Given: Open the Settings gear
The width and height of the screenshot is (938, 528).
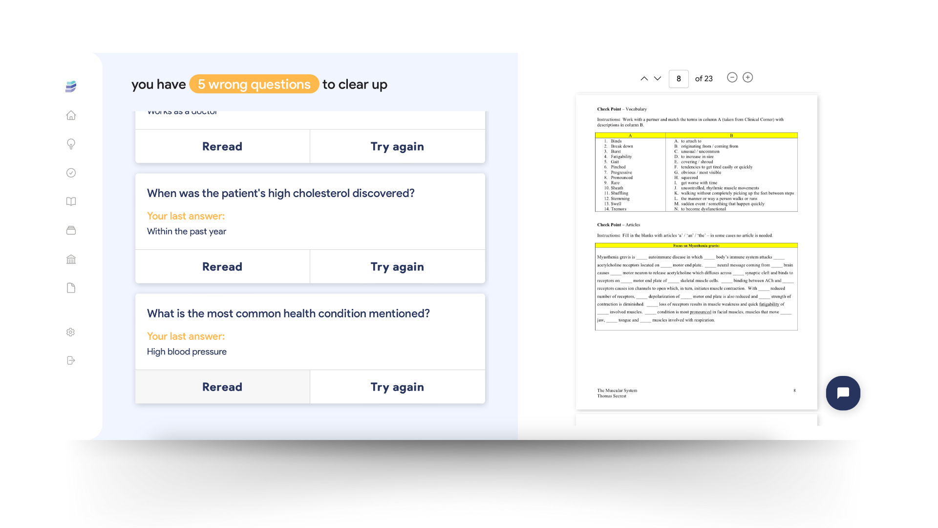Looking at the screenshot, I should (70, 332).
